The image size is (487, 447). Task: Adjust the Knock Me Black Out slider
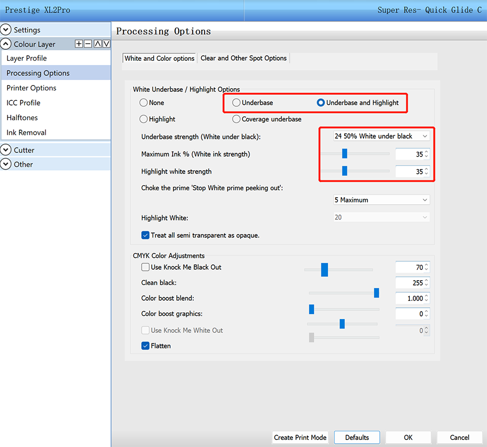point(325,270)
